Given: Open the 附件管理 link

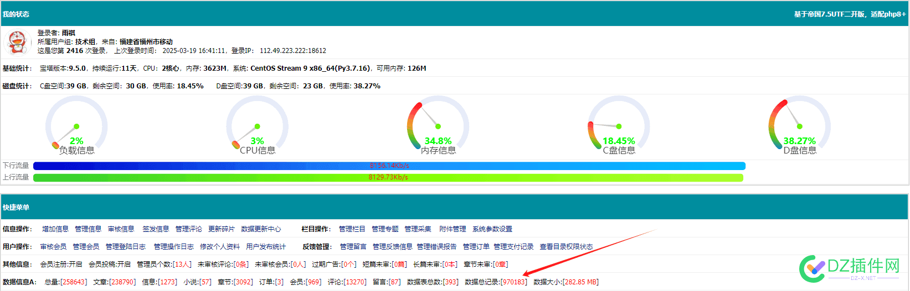Looking at the screenshot, I should (453, 229).
